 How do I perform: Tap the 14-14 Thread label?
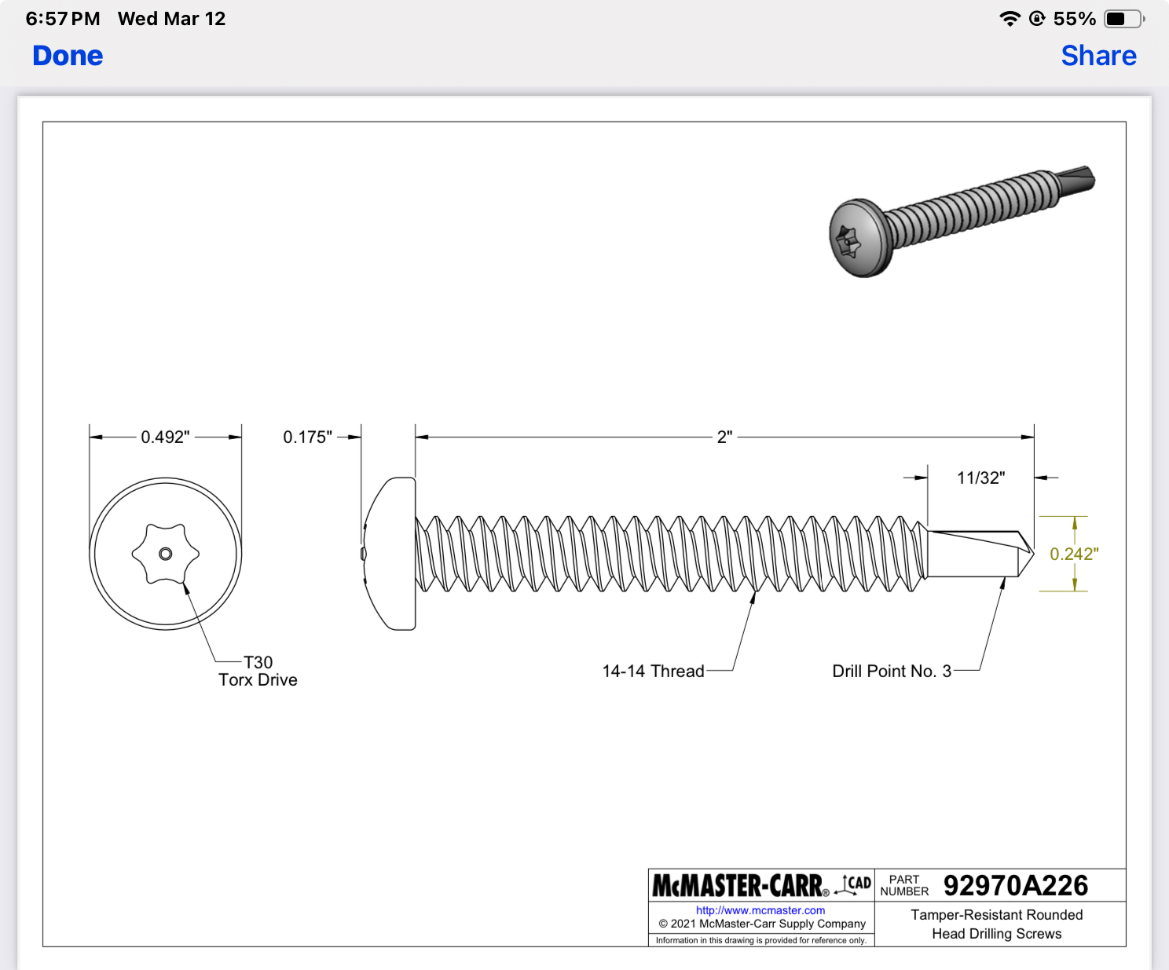[653, 671]
